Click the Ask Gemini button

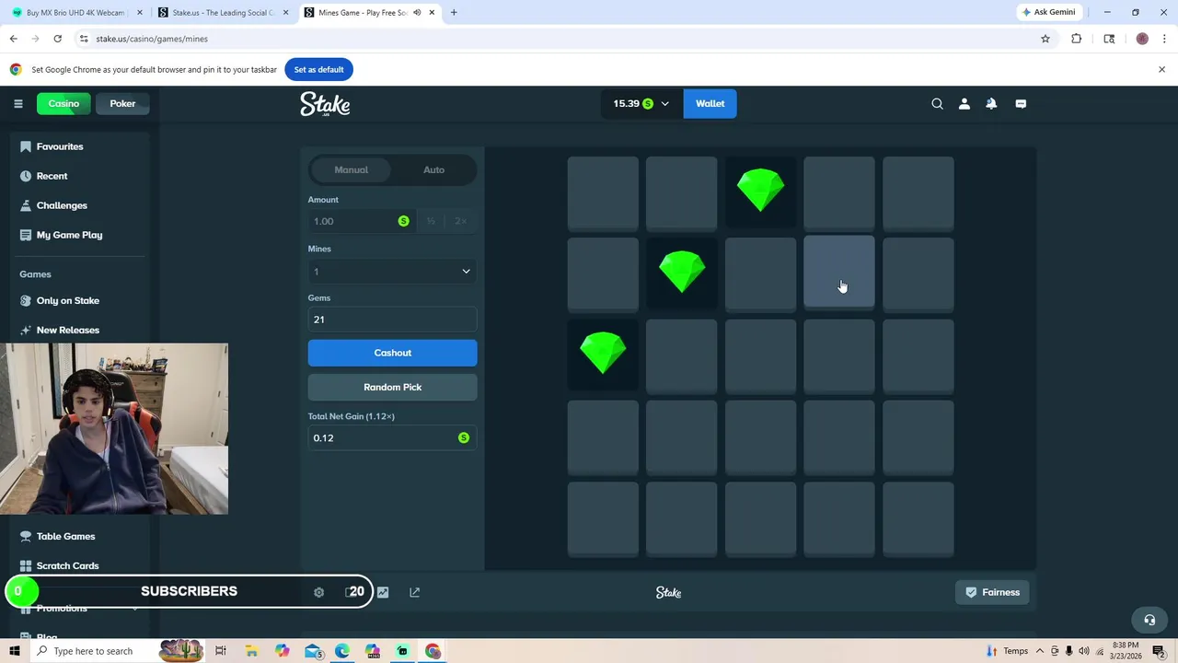click(x=1048, y=12)
